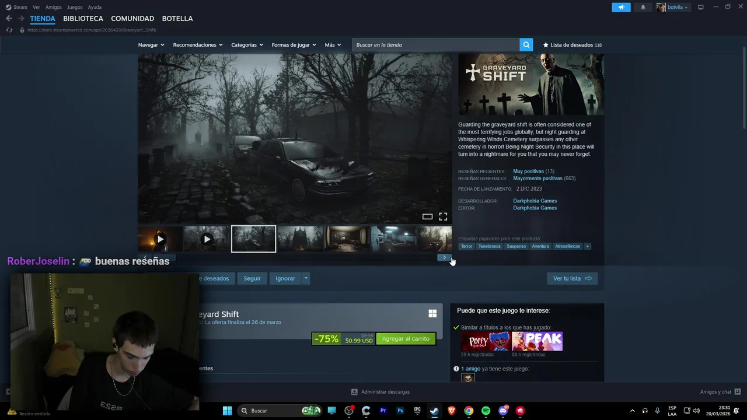Click the volume speaker tray icon
747x420 pixels.
coord(696,411)
